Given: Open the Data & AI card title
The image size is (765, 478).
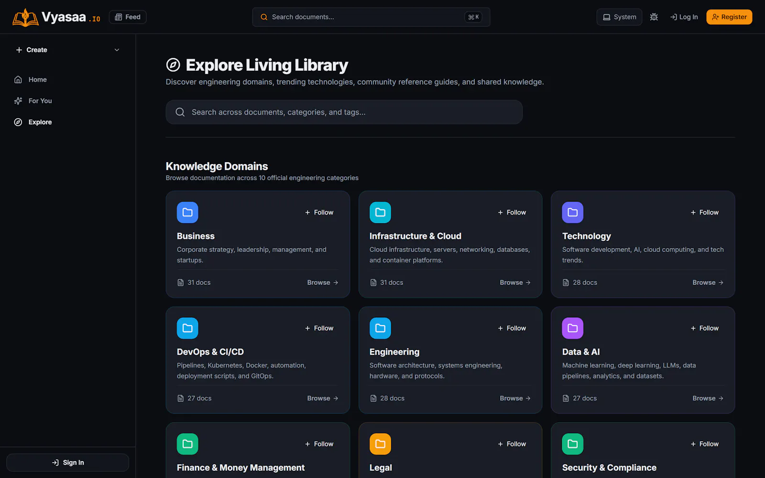Looking at the screenshot, I should pos(581,352).
